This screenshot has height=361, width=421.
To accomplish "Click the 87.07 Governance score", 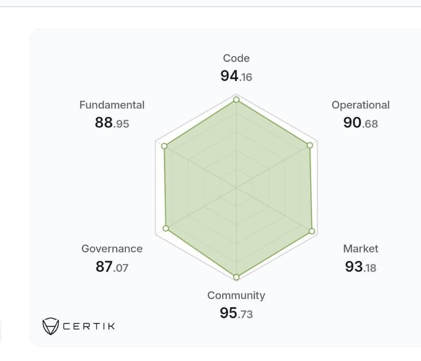I will coord(112,267).
